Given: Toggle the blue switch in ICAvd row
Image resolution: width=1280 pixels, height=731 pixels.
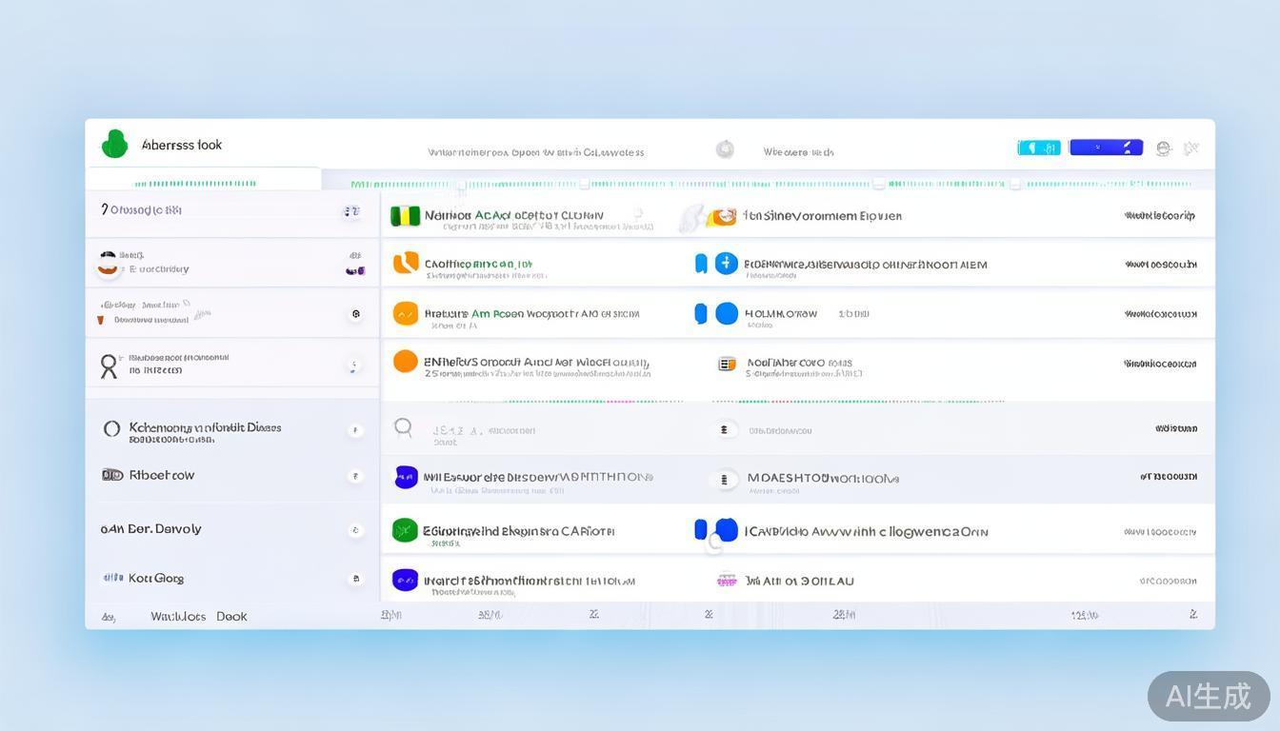Looking at the screenshot, I should click(x=716, y=530).
